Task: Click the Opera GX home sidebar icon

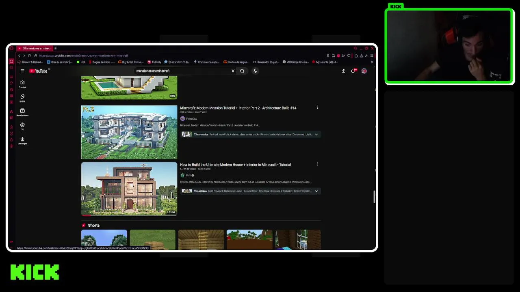Action: (x=11, y=62)
